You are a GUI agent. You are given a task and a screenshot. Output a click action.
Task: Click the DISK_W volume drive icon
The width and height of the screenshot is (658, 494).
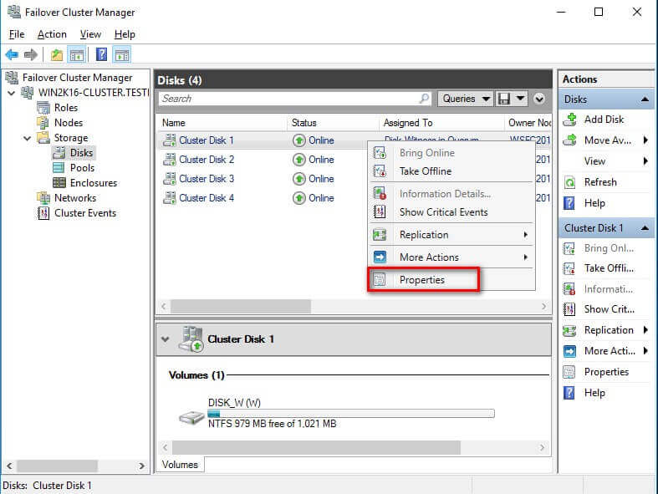point(191,417)
